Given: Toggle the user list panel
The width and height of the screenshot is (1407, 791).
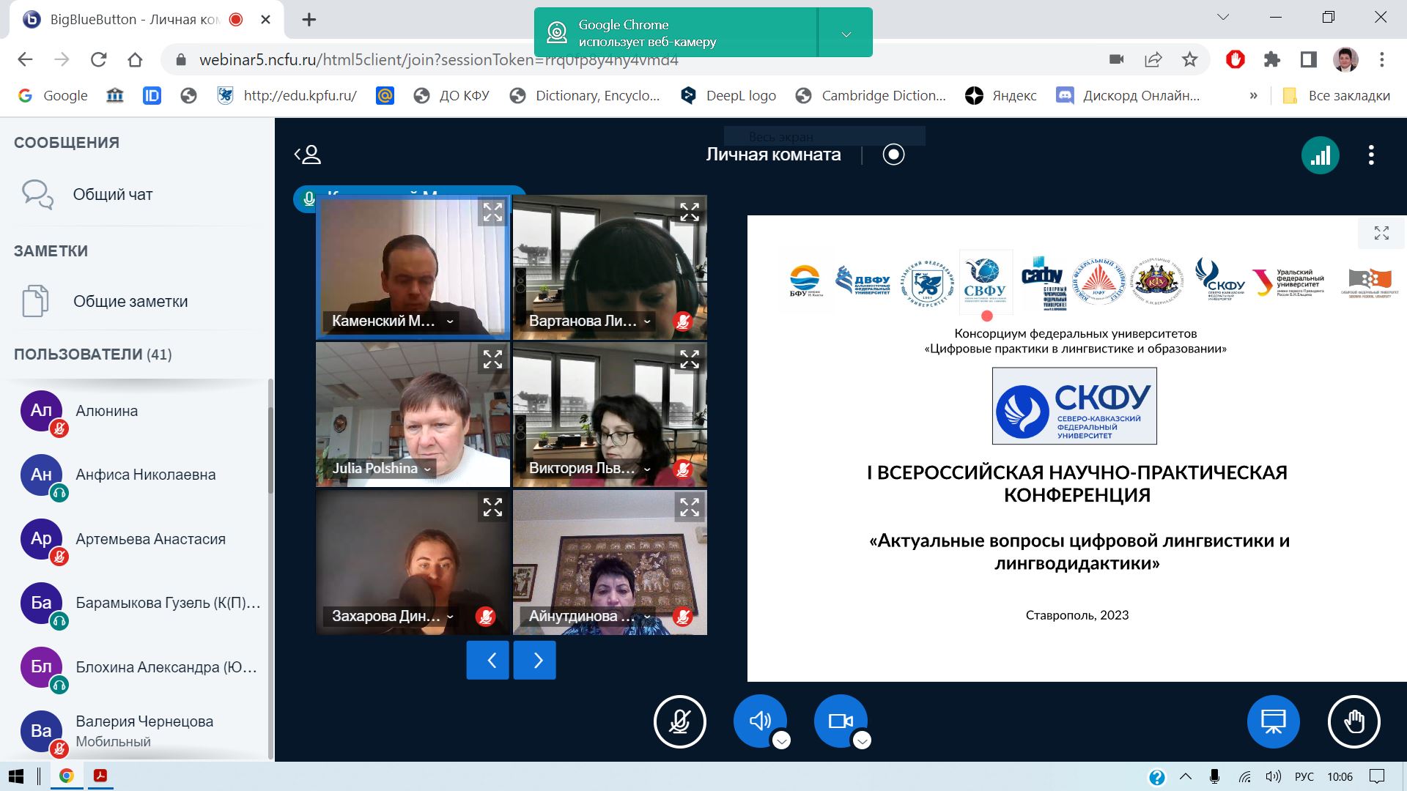Looking at the screenshot, I should (308, 155).
